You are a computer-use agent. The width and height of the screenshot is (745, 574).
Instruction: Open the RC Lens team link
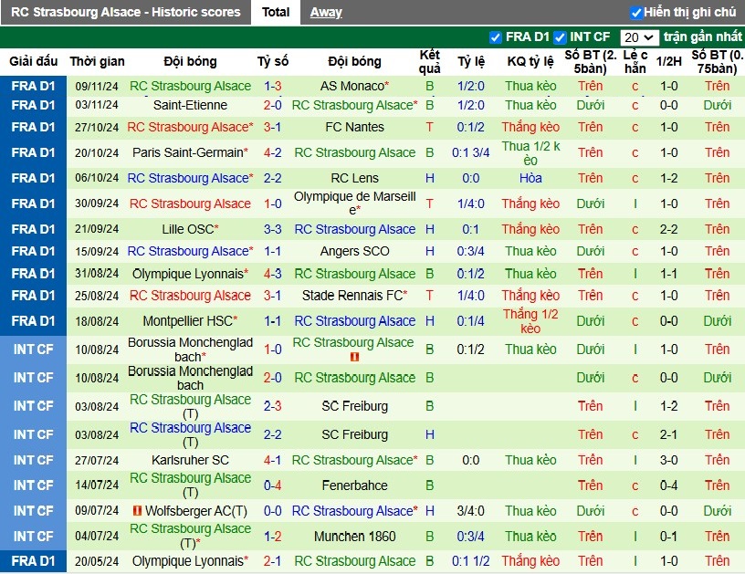[354, 178]
